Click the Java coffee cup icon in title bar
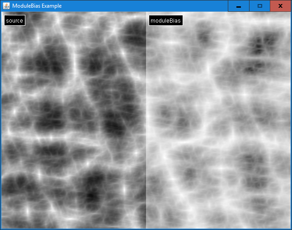 tap(6, 6)
